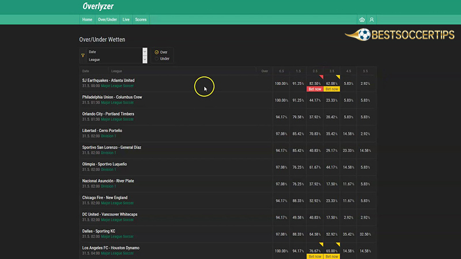Screen dimensions: 461x259
Task: Click red Bet now for SJ Earthquakes
Action: (x=315, y=89)
